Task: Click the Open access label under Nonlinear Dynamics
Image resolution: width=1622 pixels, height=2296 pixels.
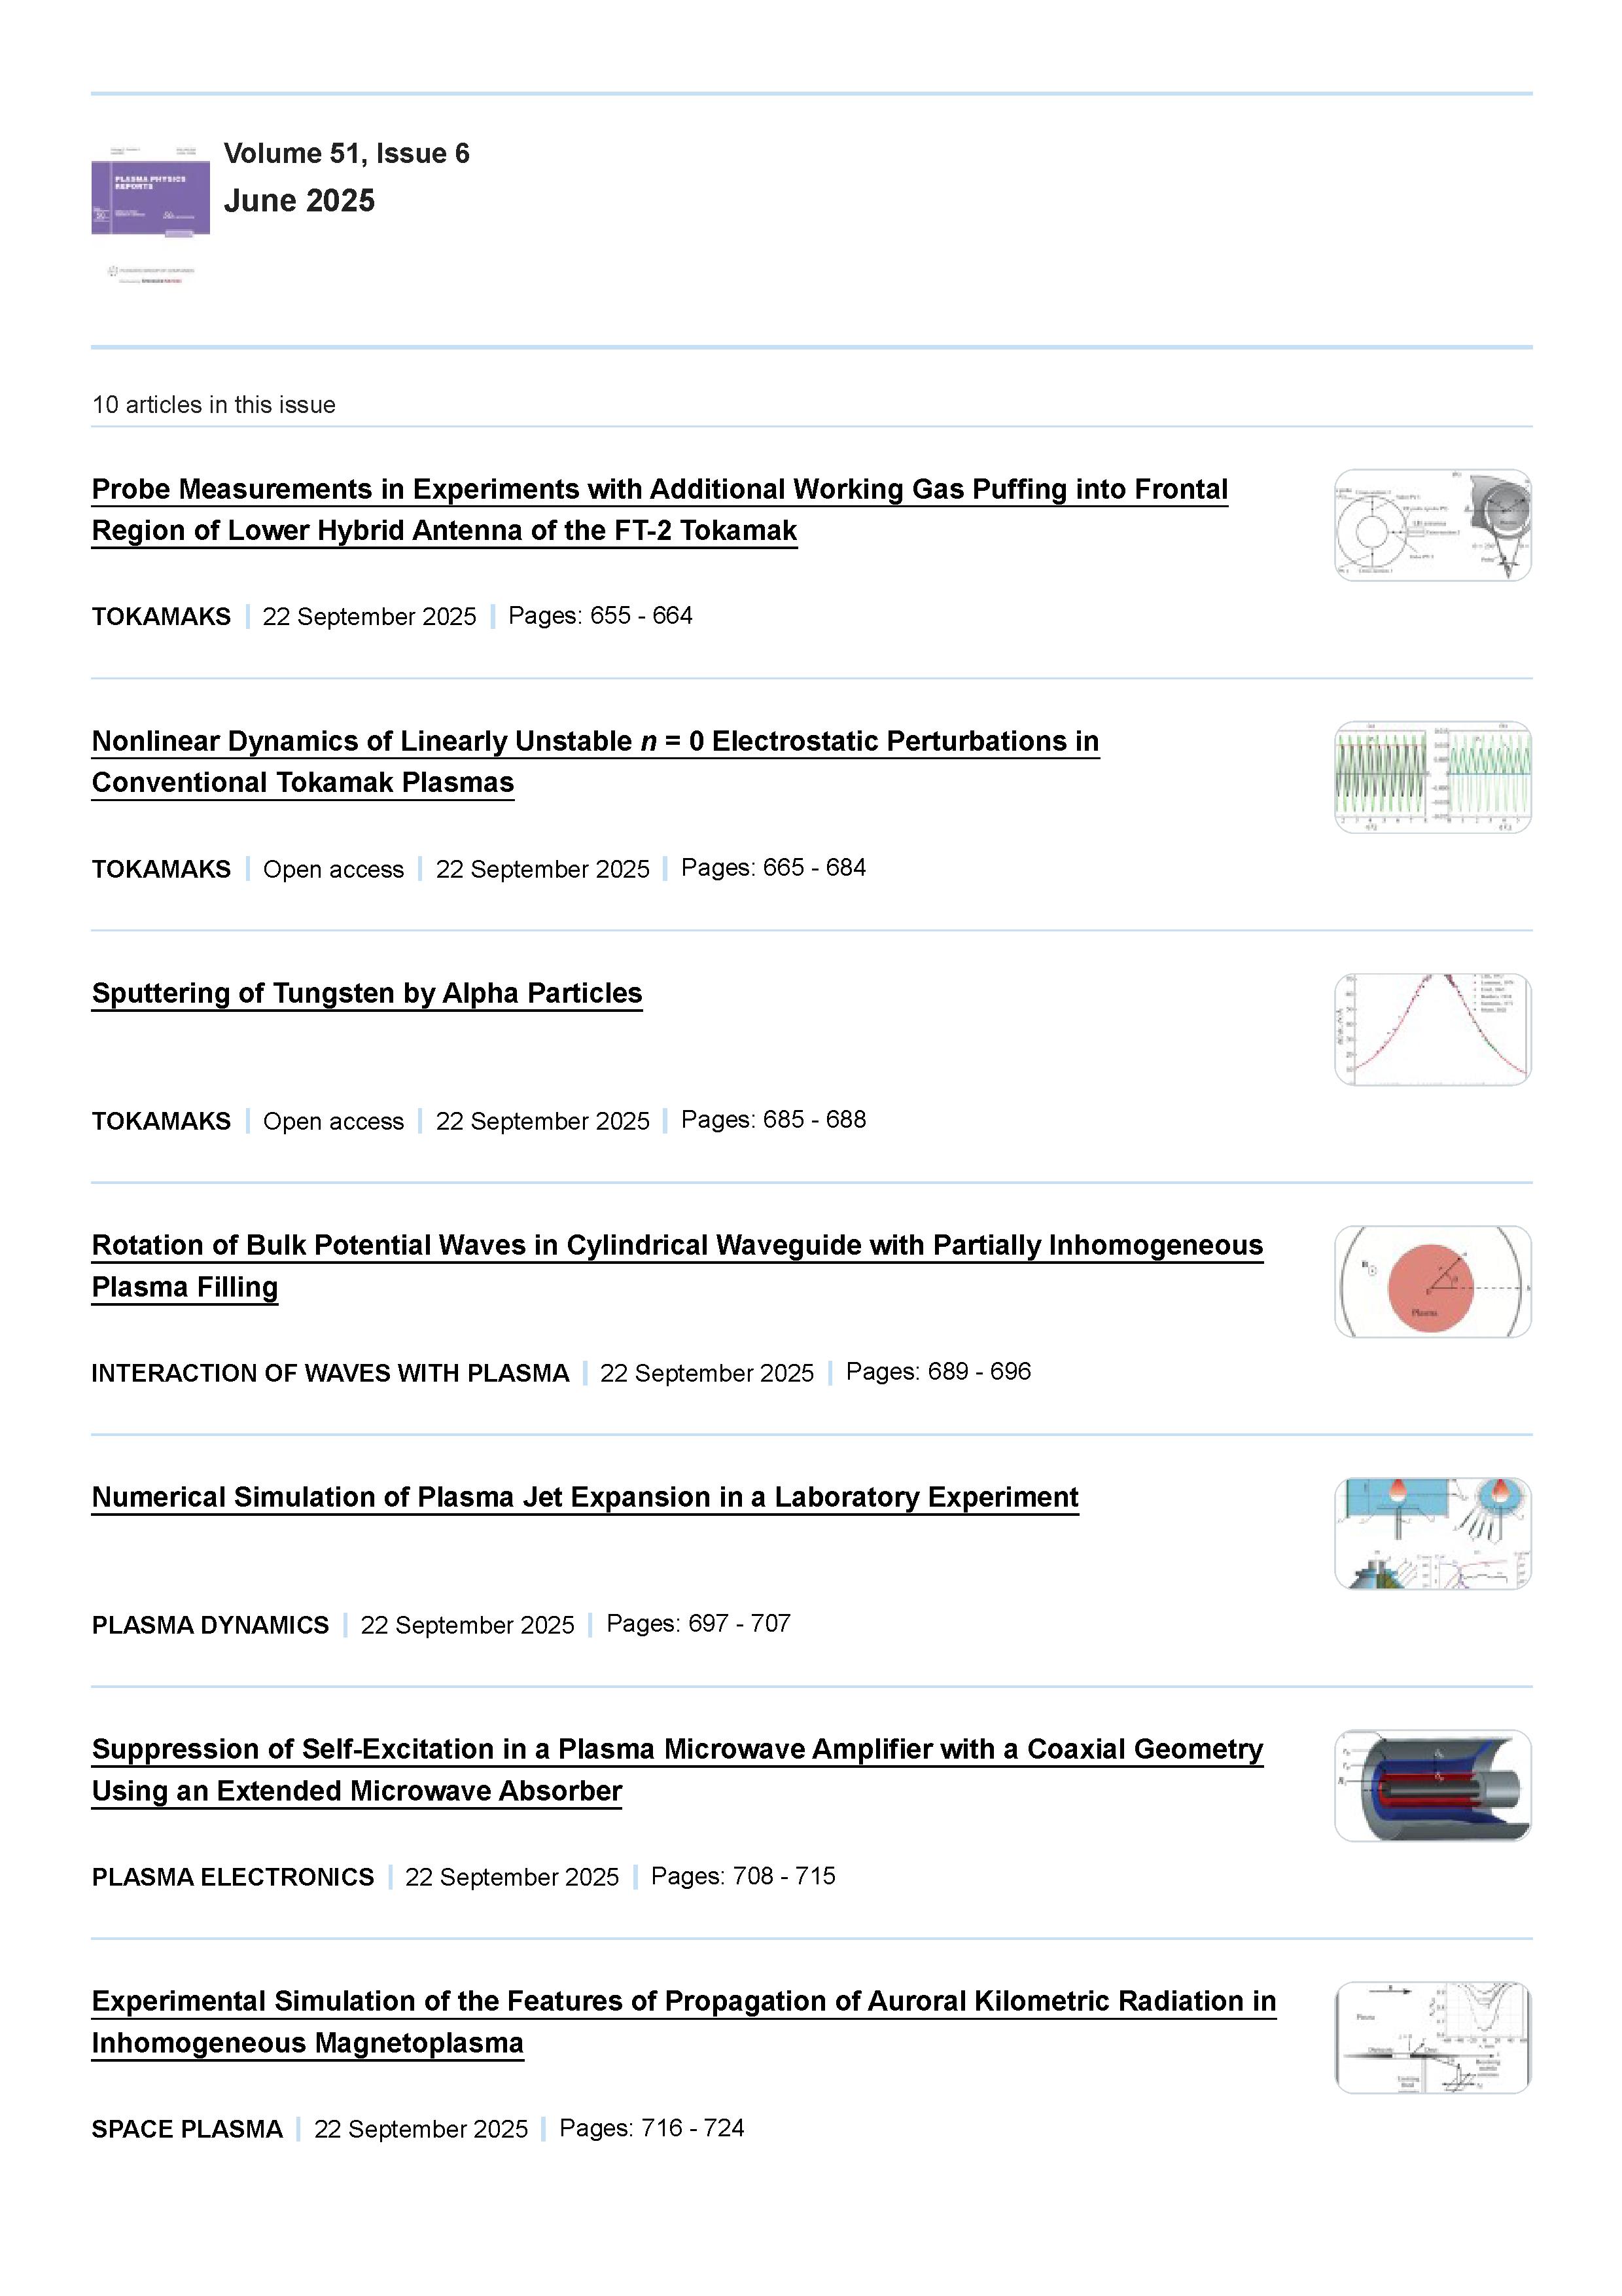Action: [x=333, y=869]
